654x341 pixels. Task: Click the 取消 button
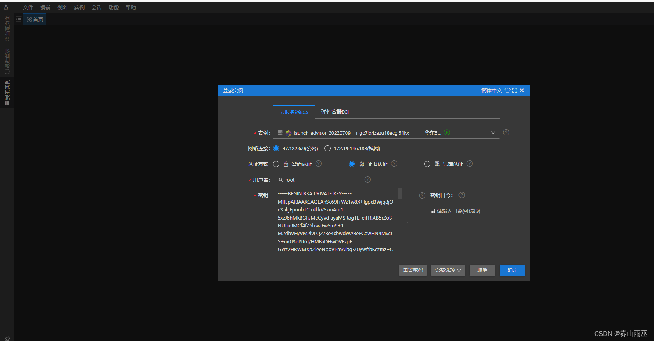coord(482,270)
